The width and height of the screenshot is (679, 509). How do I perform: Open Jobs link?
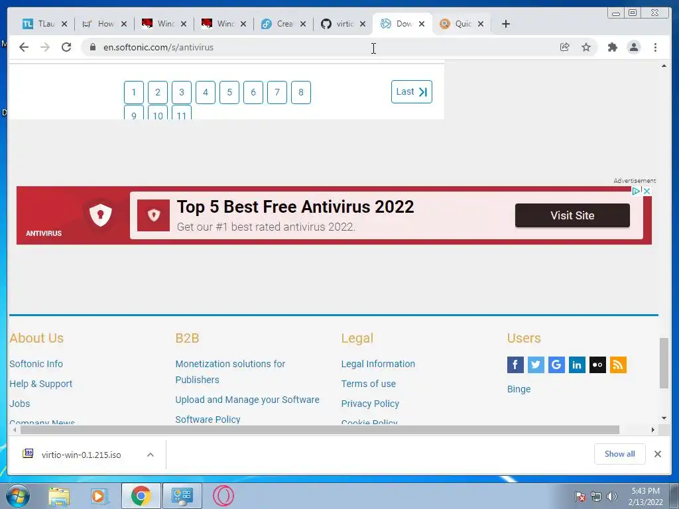20,404
